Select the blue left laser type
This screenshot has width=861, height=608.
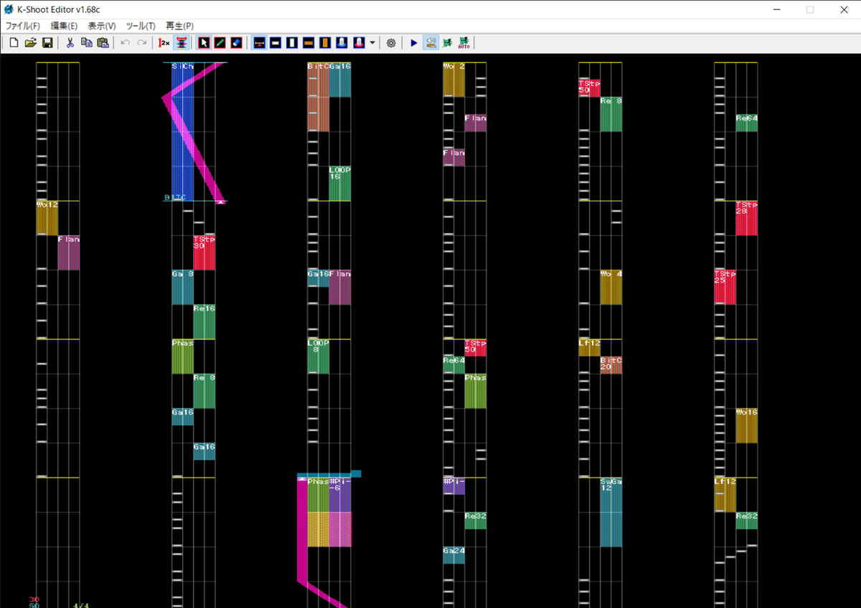342,43
